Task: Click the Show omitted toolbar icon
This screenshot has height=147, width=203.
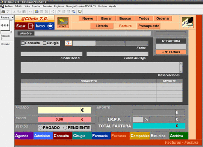Action: coord(68,12)
